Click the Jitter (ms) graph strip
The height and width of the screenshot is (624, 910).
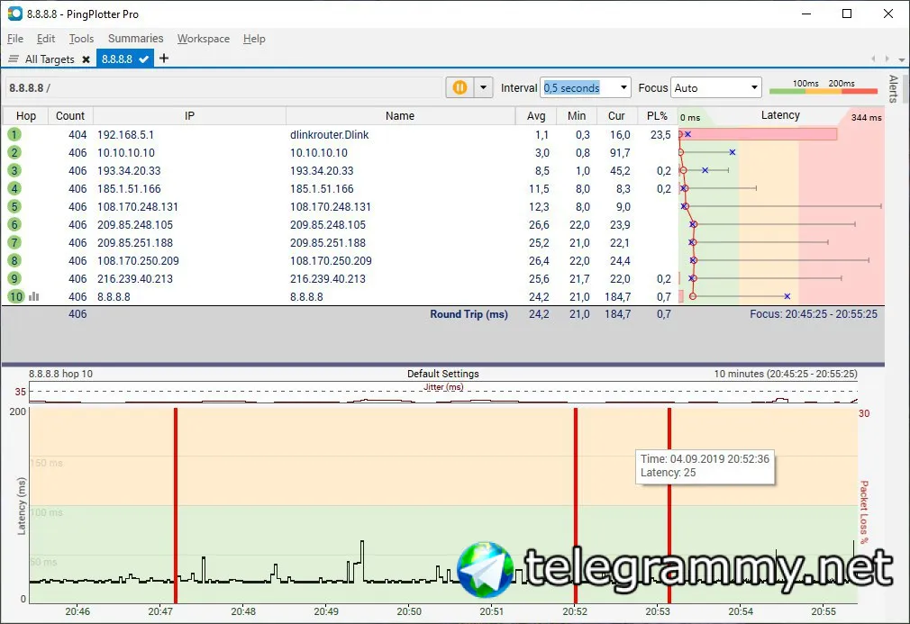click(x=443, y=392)
